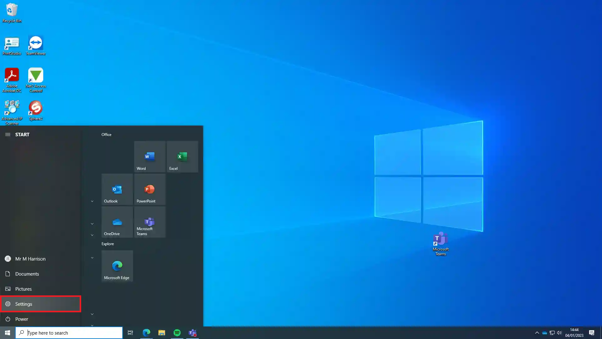602x339 pixels.
Task: Open Spotify from the taskbar
Action: [177, 332]
